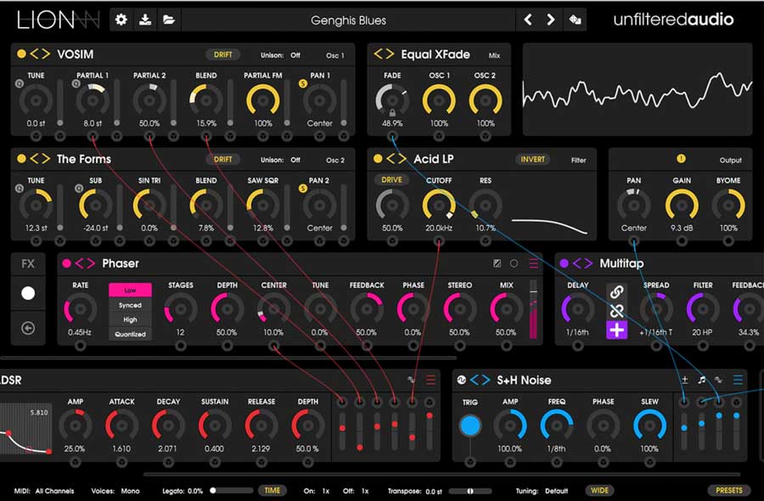Image resolution: width=764 pixels, height=501 pixels.
Task: Select Synced phaser rate mode
Action: pyautogui.click(x=130, y=305)
